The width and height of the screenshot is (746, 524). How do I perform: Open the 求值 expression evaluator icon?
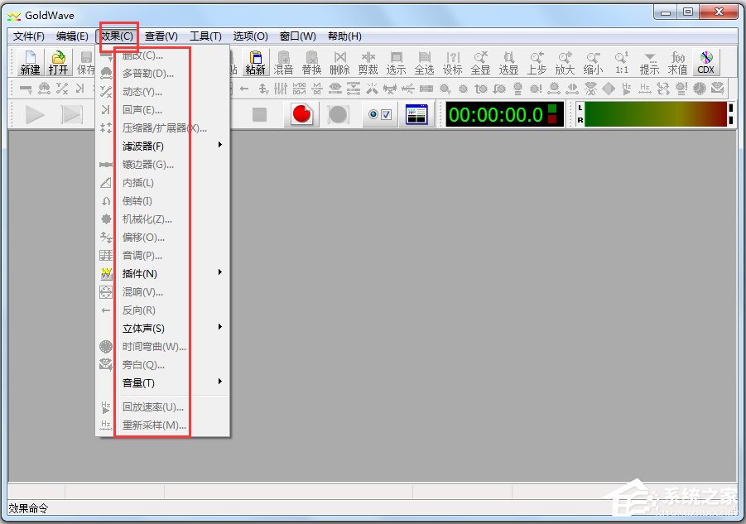coord(677,62)
